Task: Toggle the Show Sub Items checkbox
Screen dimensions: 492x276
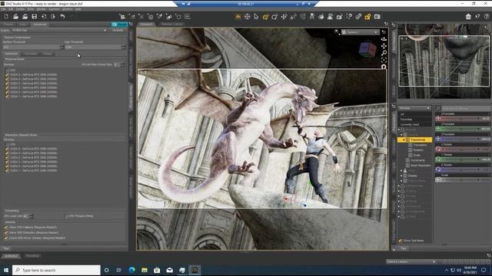Action: 401,241
